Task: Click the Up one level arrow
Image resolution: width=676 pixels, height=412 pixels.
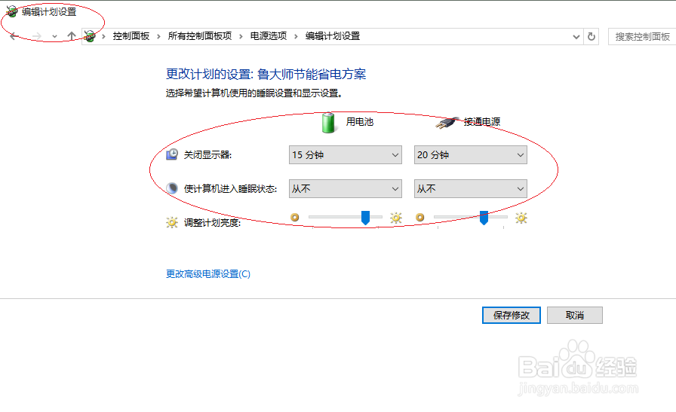Action: pos(72,36)
